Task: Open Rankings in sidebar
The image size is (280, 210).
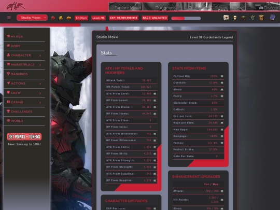Action: click(17, 74)
